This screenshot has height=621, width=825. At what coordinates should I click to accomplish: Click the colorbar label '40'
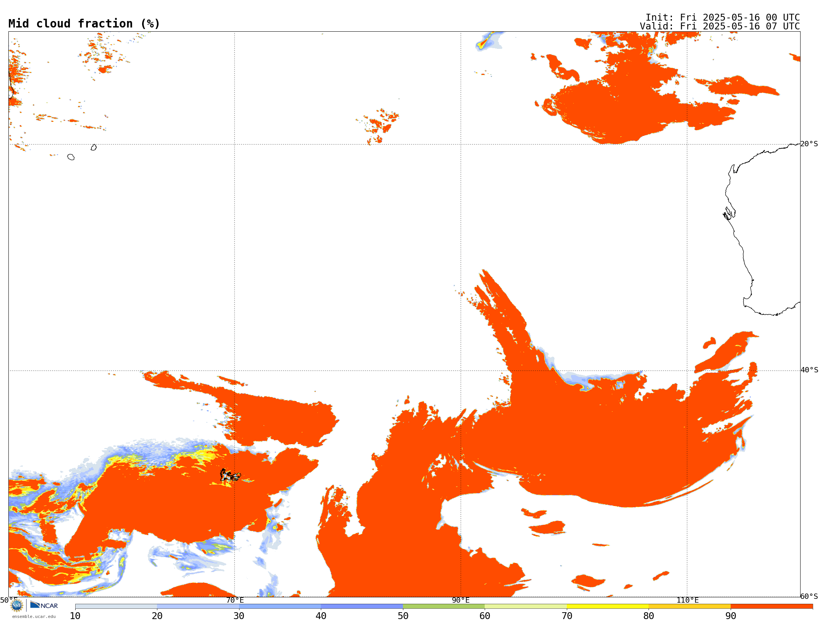point(321,616)
